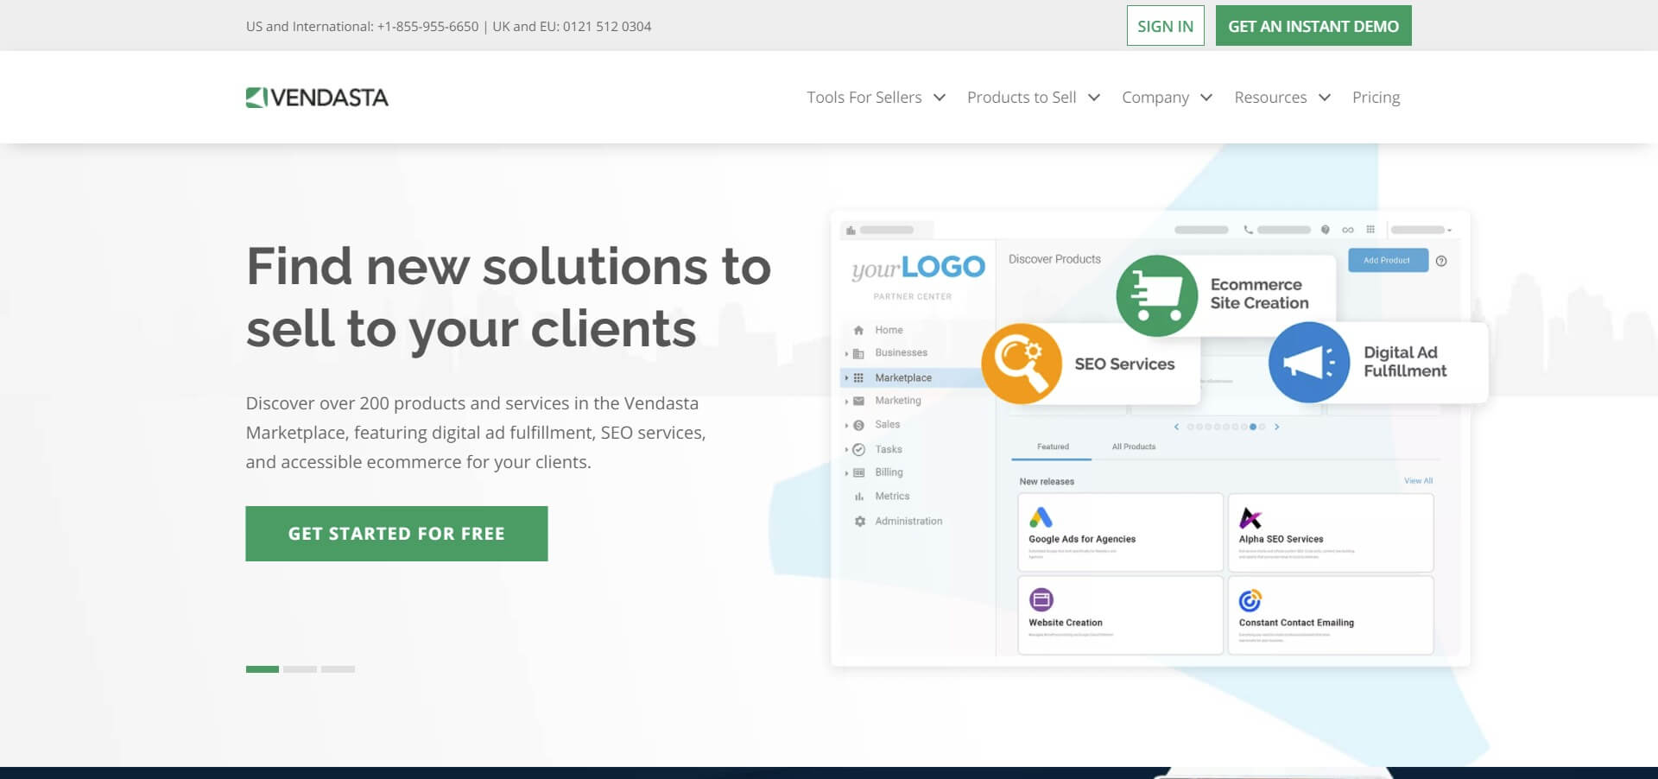Click the infinity link icon in mockup header
The height and width of the screenshot is (779, 1658).
pyautogui.click(x=1348, y=230)
